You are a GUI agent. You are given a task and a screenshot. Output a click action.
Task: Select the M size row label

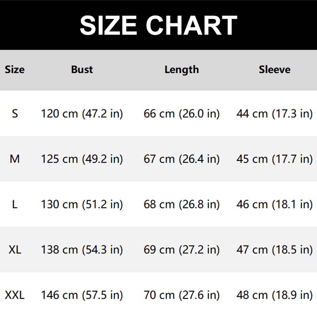tap(15, 159)
